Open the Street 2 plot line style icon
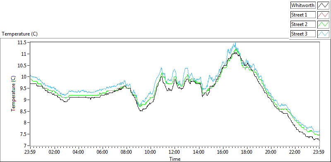331x162 pixels. click(323, 24)
